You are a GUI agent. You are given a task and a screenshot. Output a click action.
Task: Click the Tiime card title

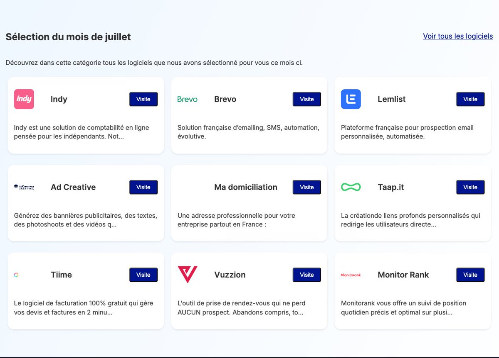point(61,275)
